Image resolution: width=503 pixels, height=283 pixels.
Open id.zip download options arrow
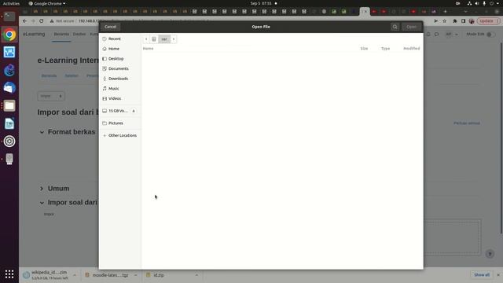click(196, 275)
